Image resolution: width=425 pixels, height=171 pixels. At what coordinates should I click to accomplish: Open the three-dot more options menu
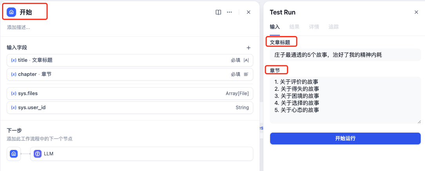click(229, 12)
